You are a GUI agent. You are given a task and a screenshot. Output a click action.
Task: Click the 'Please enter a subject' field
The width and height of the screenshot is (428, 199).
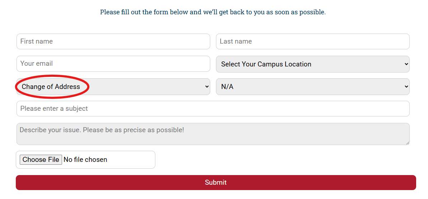pyautogui.click(x=213, y=109)
